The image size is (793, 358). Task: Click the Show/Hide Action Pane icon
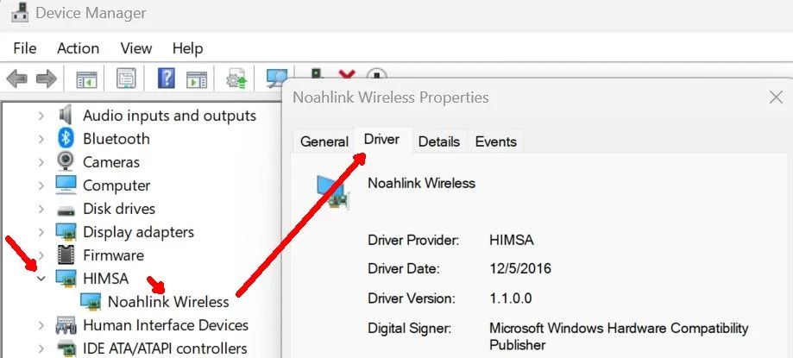[197, 79]
